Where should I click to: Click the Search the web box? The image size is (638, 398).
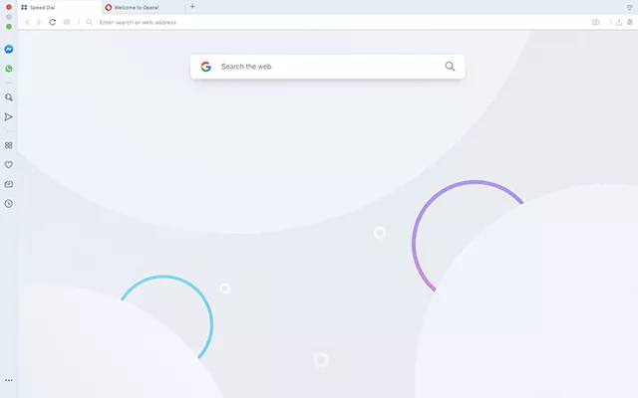point(328,67)
